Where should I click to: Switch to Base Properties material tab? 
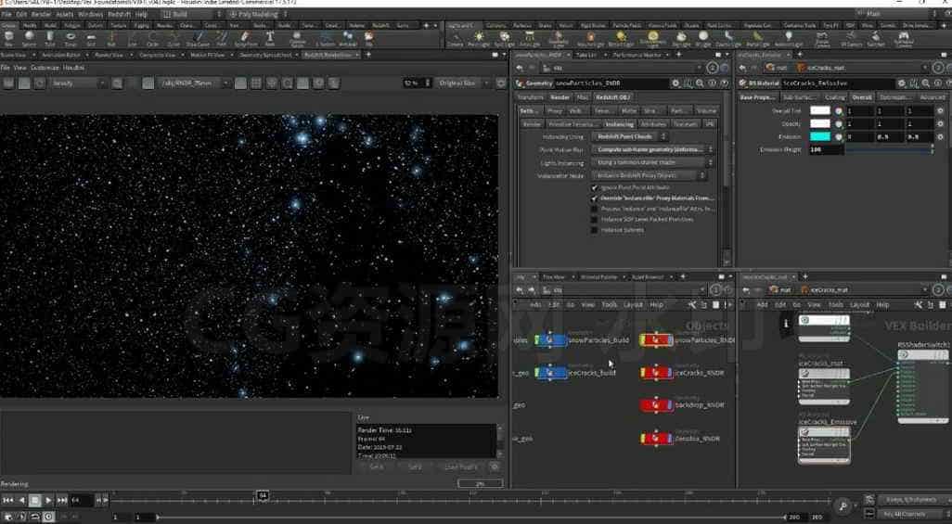pyautogui.click(x=757, y=97)
